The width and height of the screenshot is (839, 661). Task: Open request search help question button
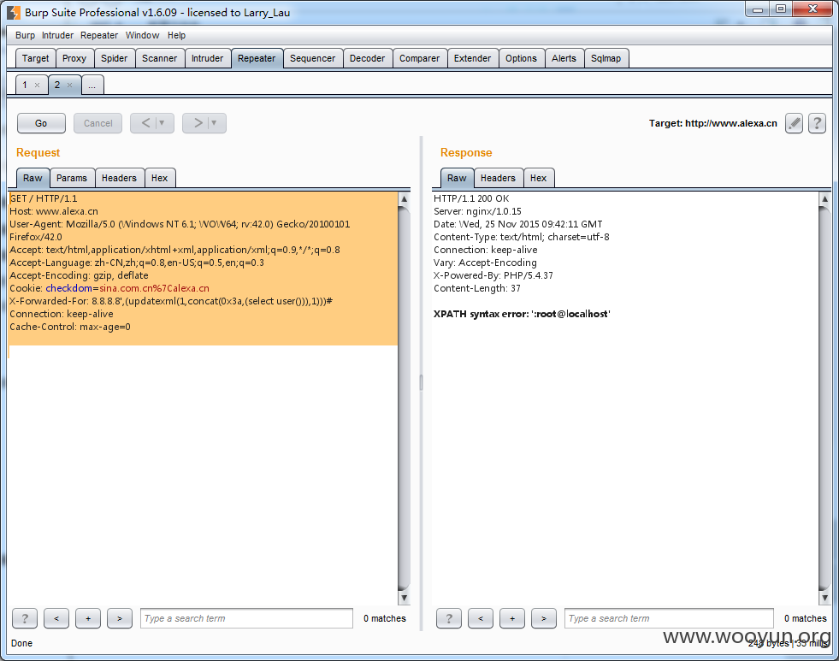tap(25, 618)
